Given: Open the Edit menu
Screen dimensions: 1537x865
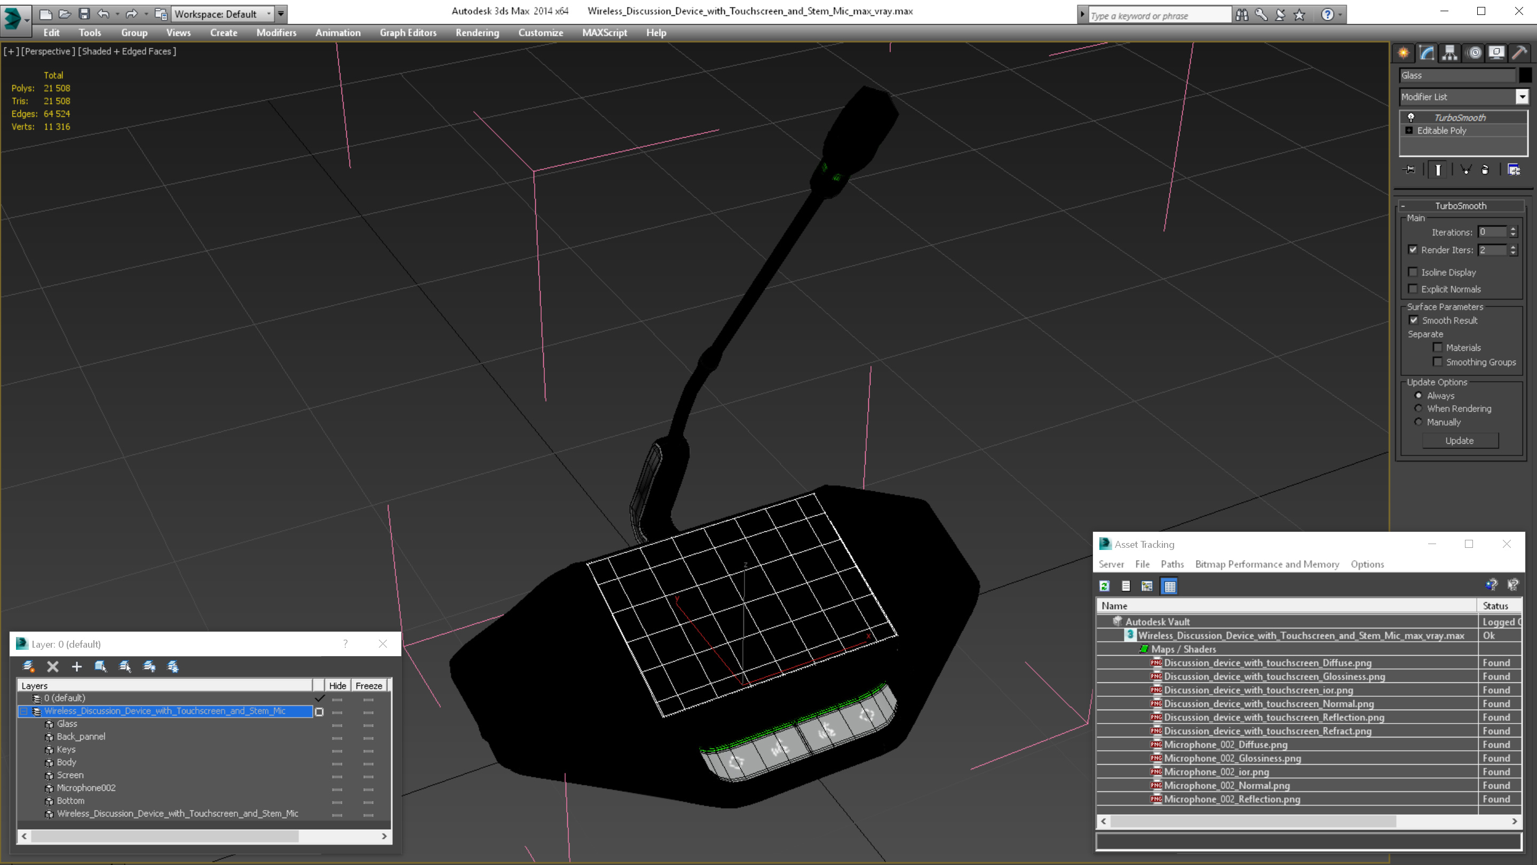Looking at the screenshot, I should [x=51, y=33].
